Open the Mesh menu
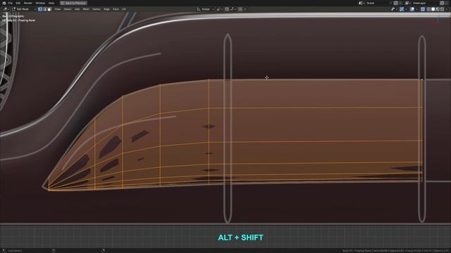The height and width of the screenshot is (253, 451). point(86,9)
